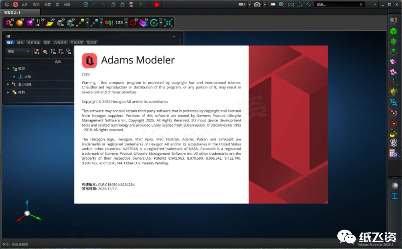The width and height of the screenshot is (402, 249).
Task: Click the green cube icon in right sidebar
Action: 393,32
